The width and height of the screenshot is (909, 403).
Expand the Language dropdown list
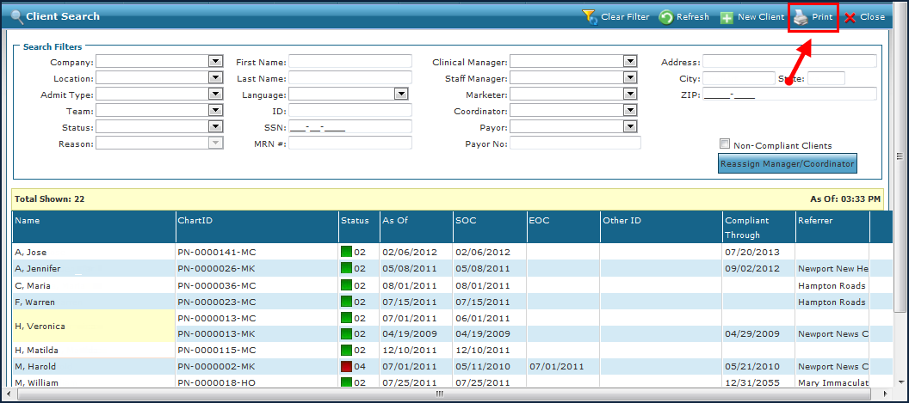coord(400,95)
